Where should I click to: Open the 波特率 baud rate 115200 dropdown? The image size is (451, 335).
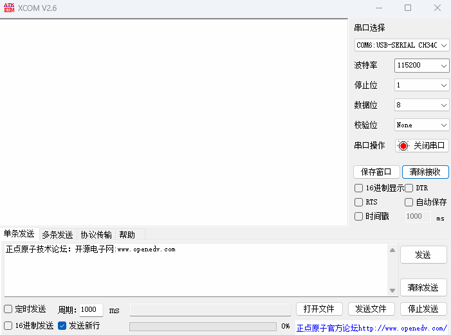pos(421,66)
